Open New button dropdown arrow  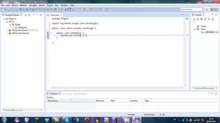coord(5,10)
